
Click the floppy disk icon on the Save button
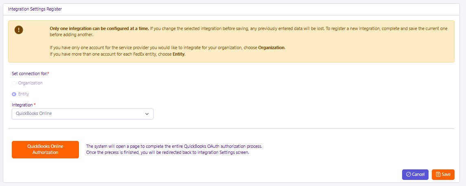[x=438, y=175]
